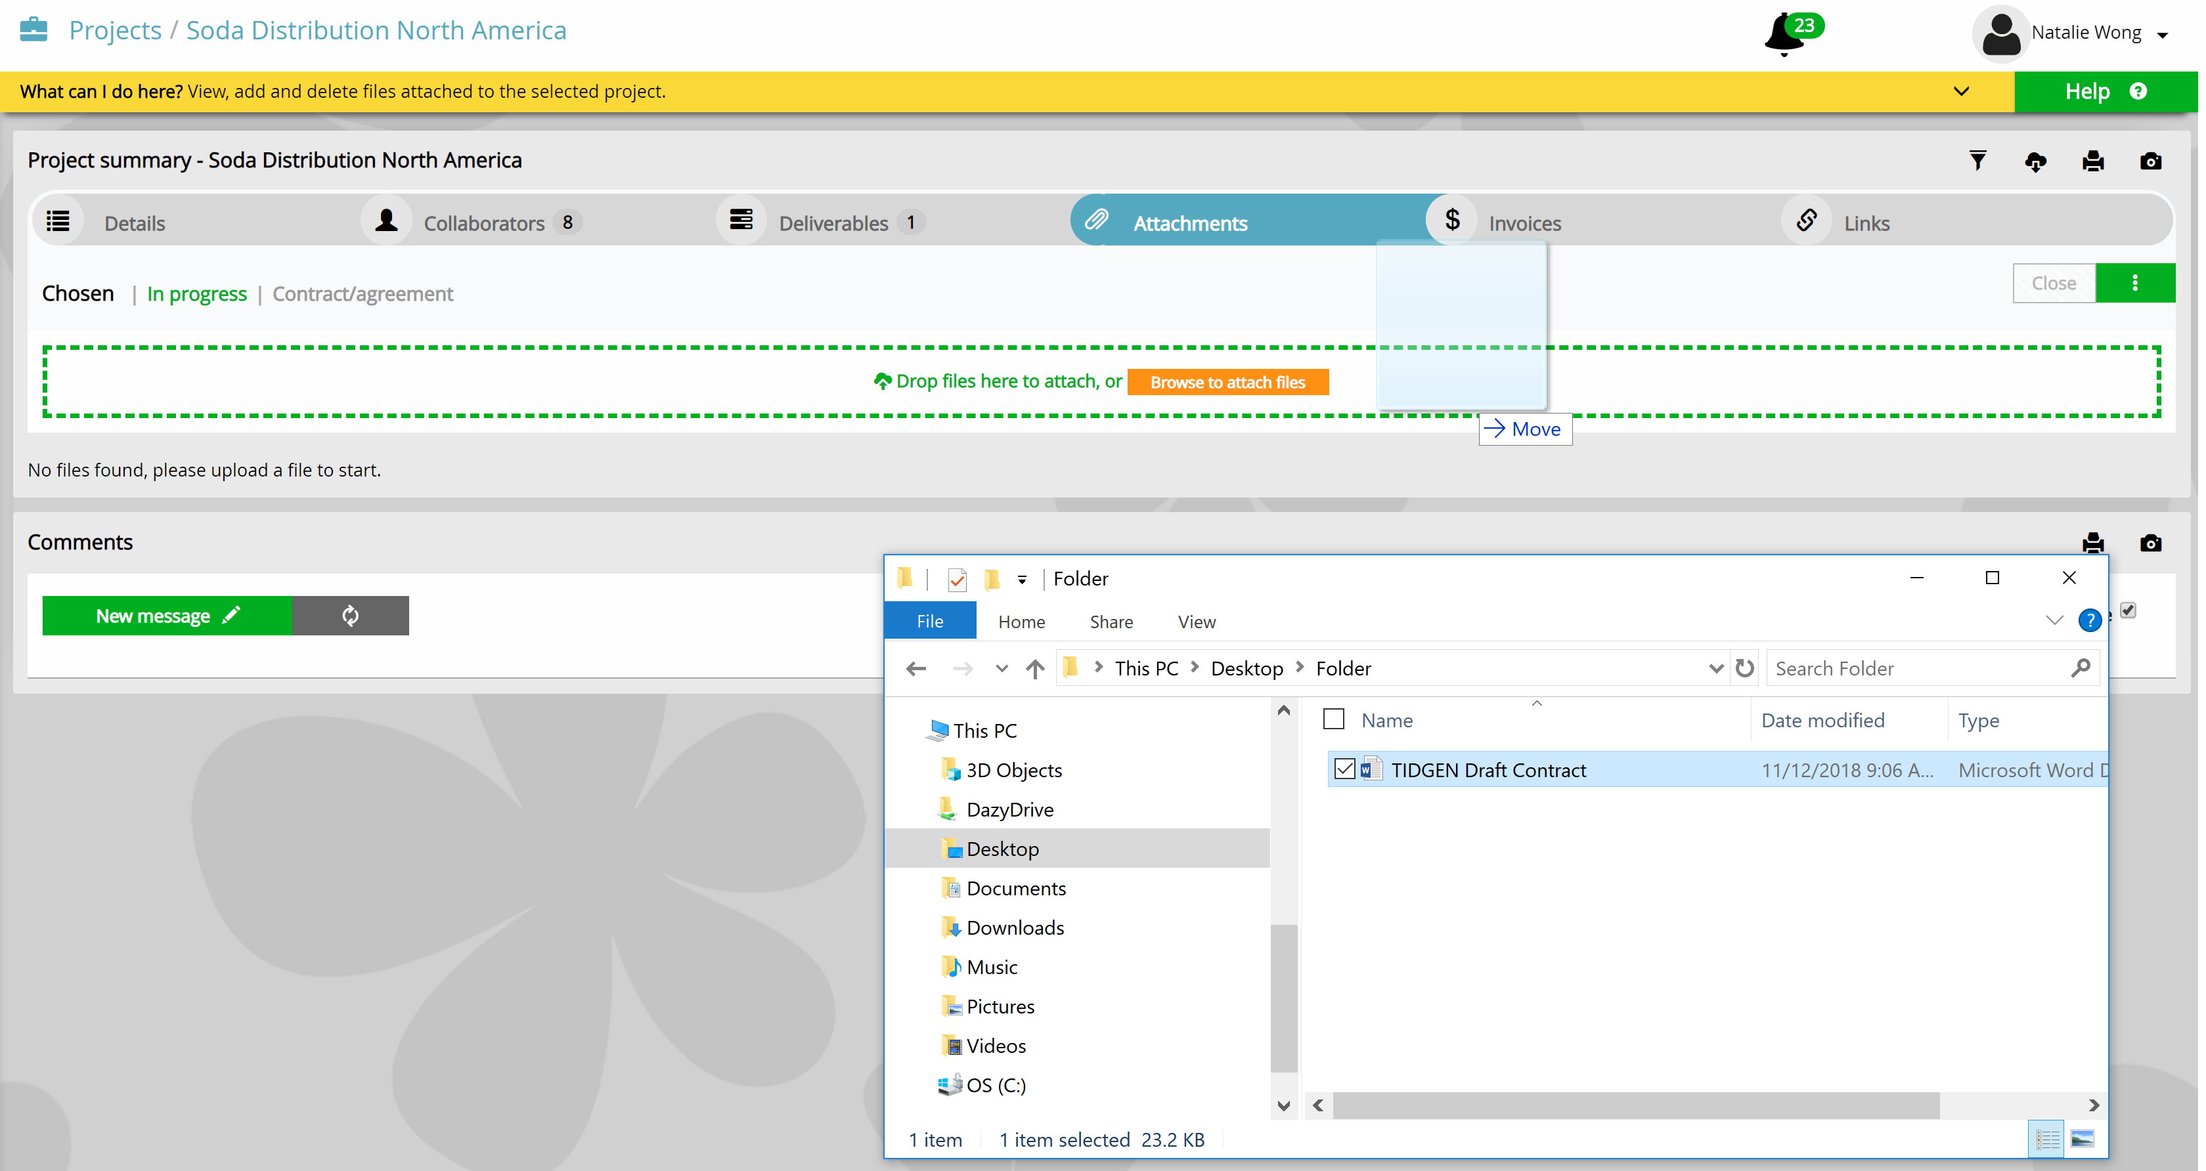Click the Close button

click(2054, 284)
